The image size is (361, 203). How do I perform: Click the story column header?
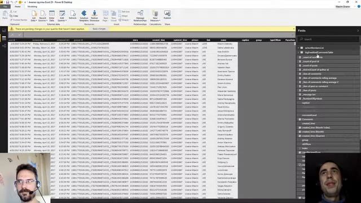(135, 40)
